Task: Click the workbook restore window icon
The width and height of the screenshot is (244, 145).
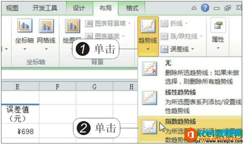Action: (x=228, y=8)
